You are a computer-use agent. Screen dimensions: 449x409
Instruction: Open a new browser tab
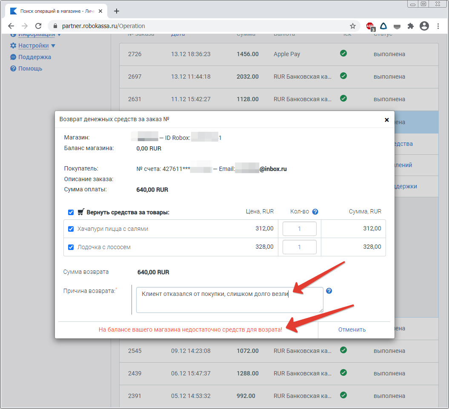click(117, 11)
